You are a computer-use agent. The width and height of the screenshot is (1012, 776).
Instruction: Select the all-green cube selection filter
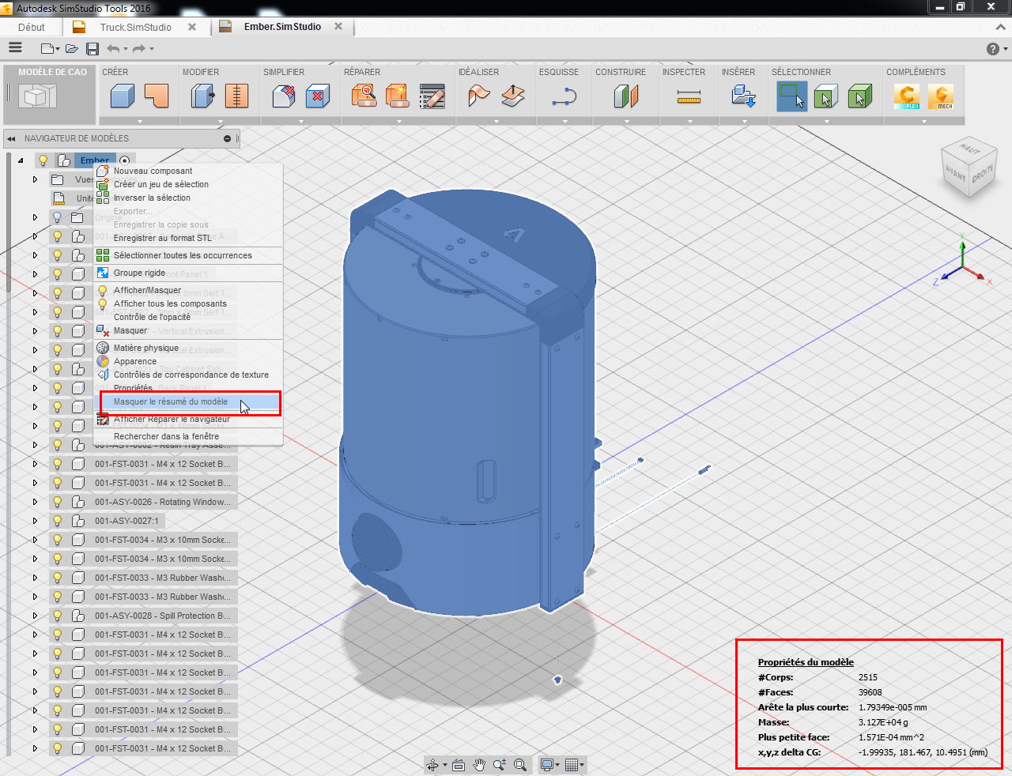coord(860,96)
